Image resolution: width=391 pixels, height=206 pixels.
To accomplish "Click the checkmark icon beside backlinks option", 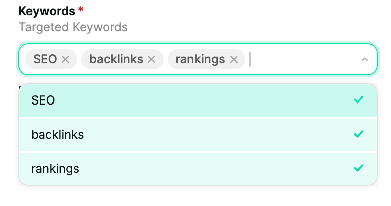I will coord(358,134).
